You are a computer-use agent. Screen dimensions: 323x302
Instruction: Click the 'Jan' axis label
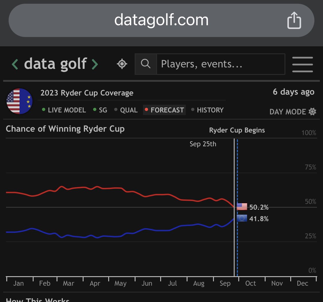(x=18, y=283)
